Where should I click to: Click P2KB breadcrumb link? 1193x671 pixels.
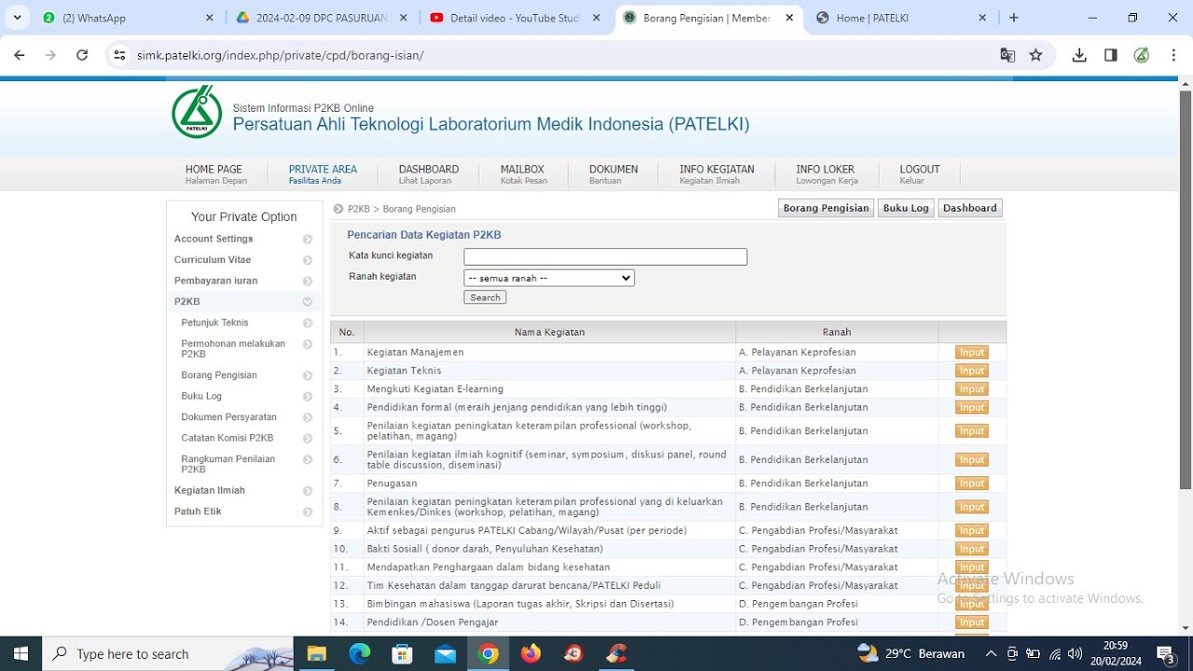point(359,210)
